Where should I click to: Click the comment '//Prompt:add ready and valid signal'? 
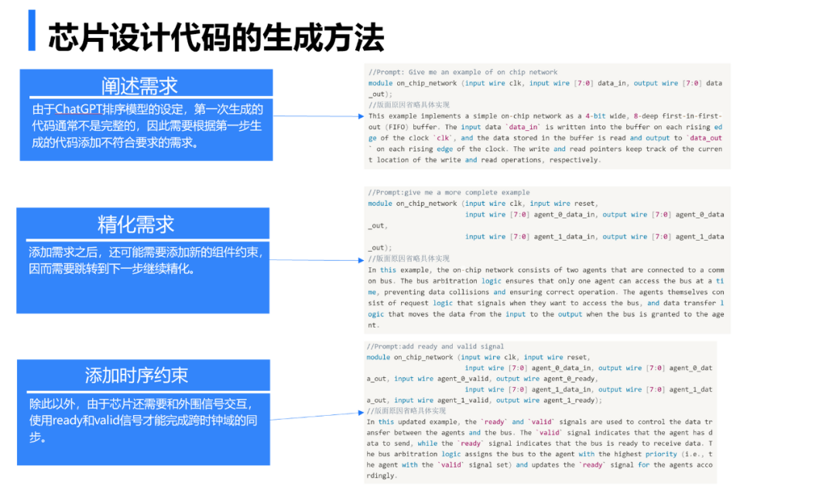pyautogui.click(x=435, y=346)
